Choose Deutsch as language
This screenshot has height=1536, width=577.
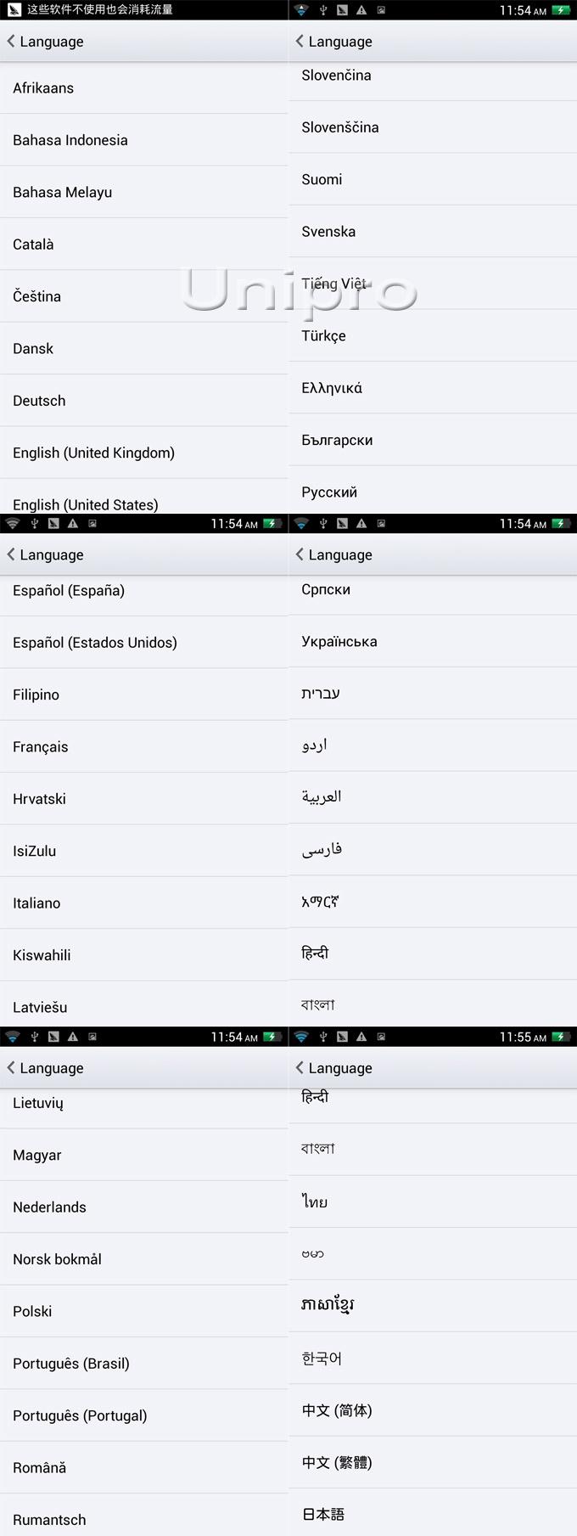click(144, 401)
